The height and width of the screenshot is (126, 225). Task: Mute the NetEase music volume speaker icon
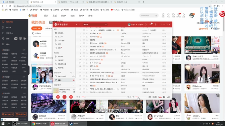tap(133, 97)
